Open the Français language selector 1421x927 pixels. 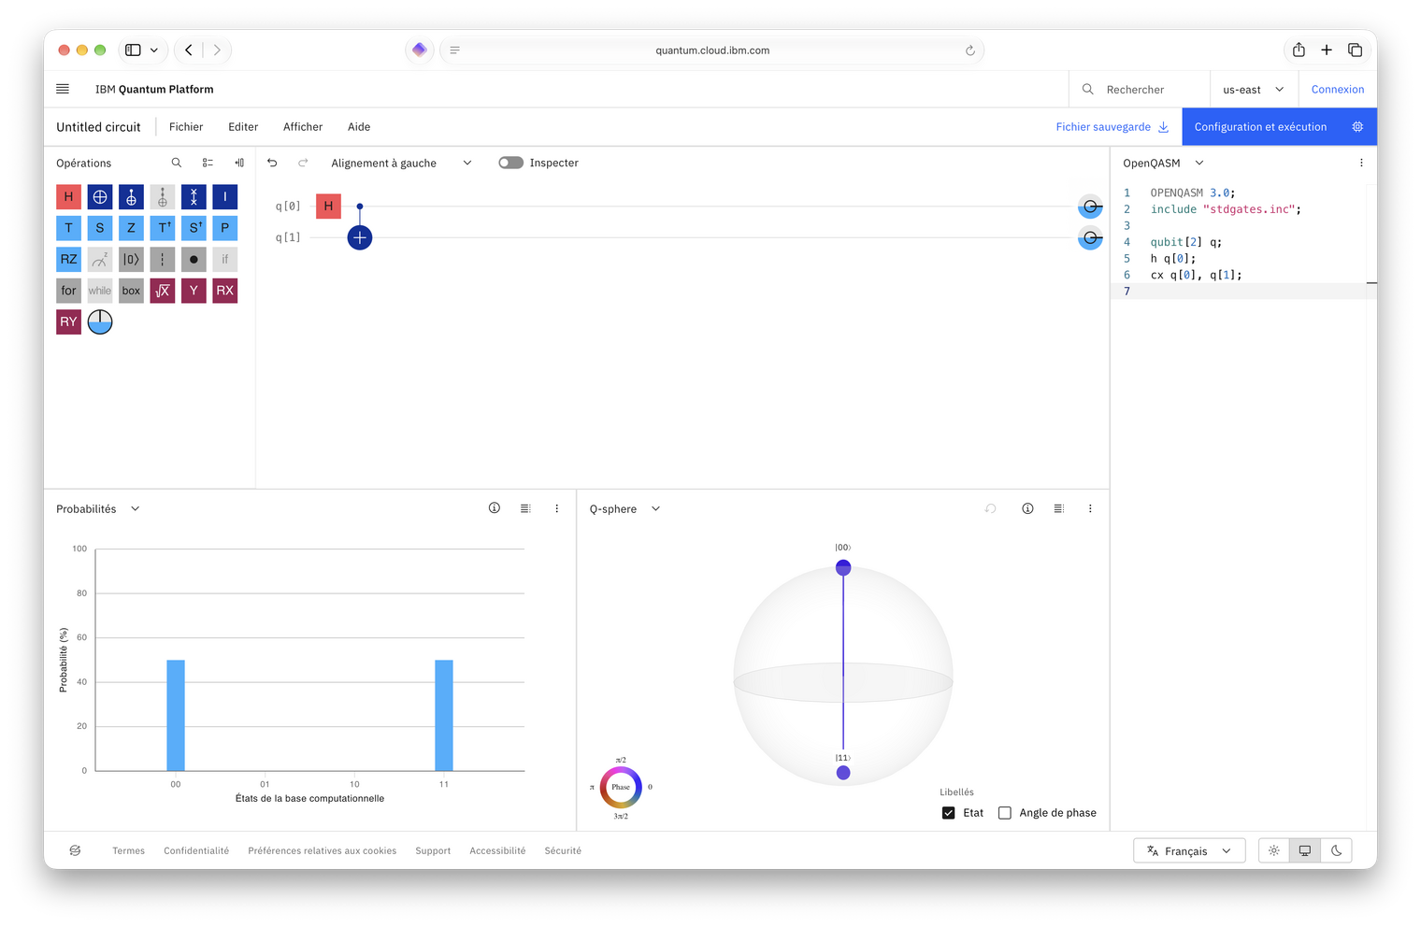point(1189,850)
